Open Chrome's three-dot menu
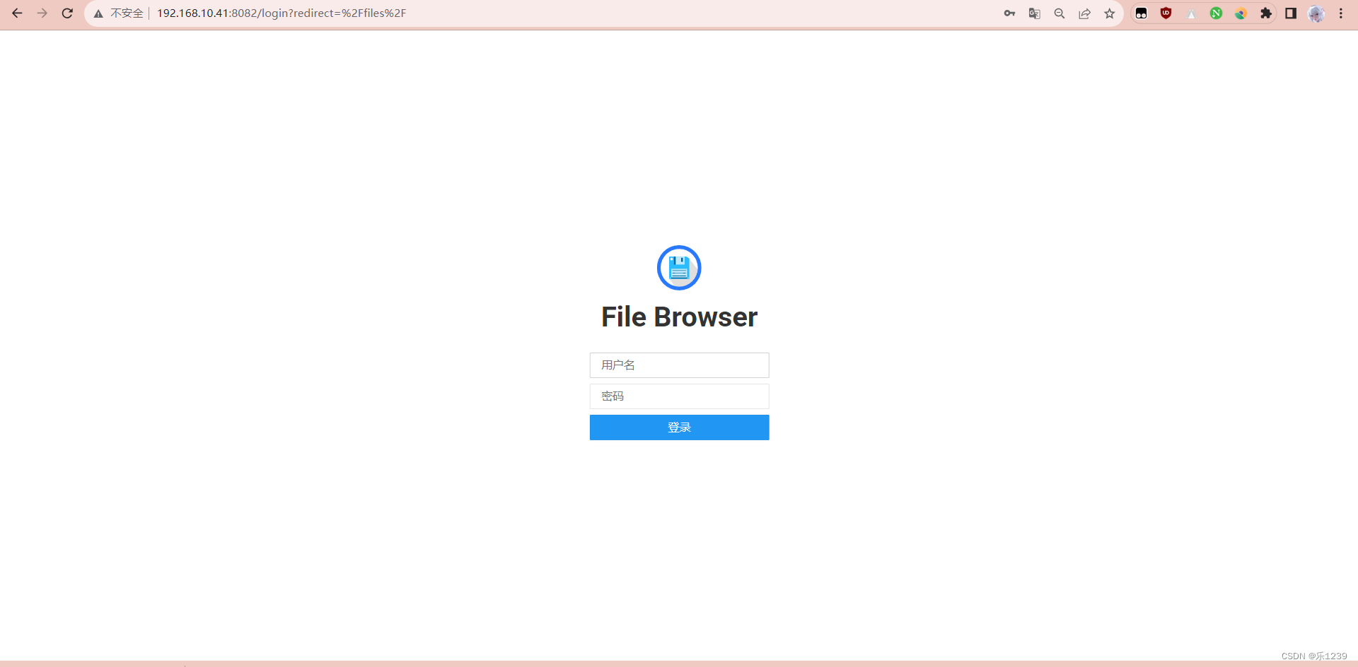The image size is (1358, 667). (x=1341, y=13)
